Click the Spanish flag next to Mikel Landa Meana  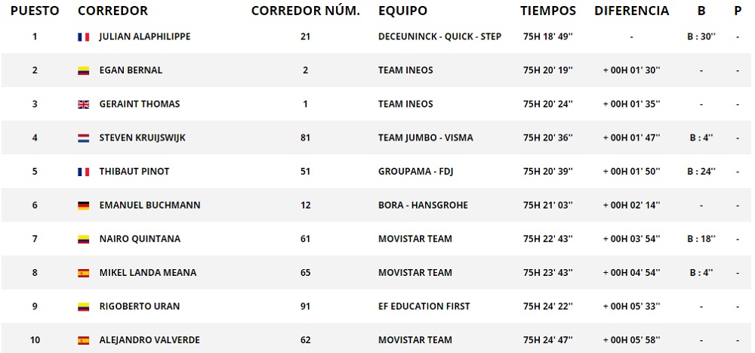(84, 273)
